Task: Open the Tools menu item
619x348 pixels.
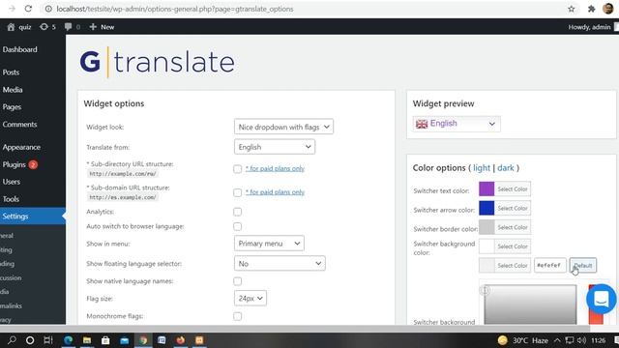Action: pos(11,199)
